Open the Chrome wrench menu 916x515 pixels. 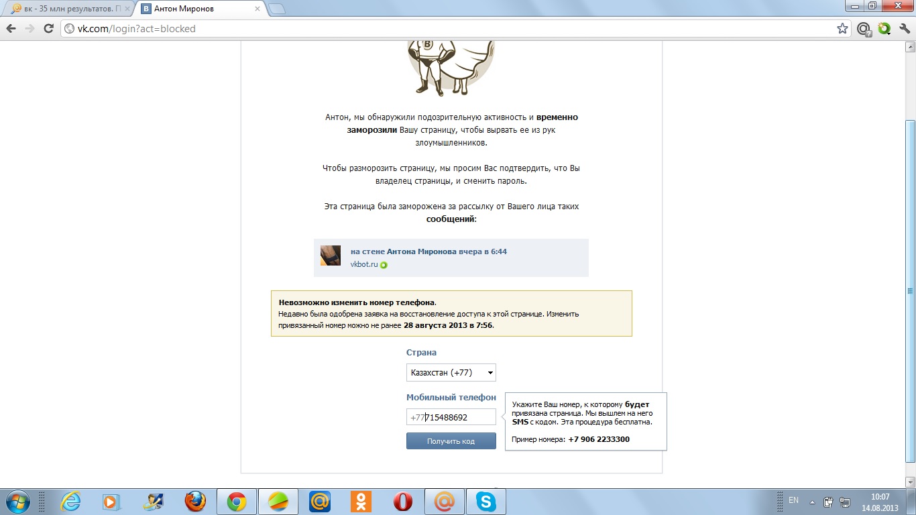[x=904, y=29]
